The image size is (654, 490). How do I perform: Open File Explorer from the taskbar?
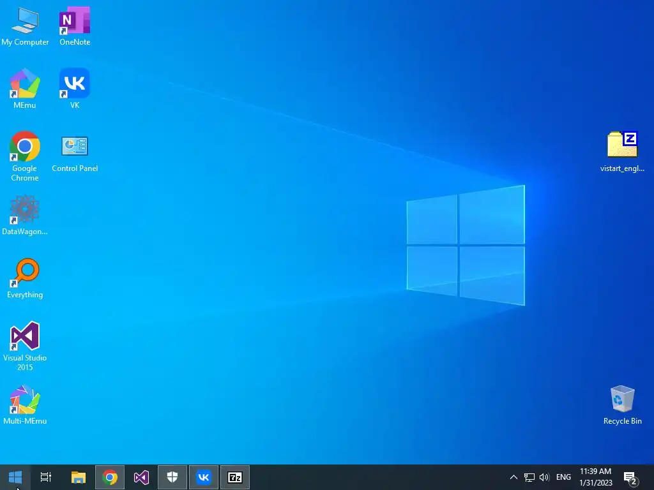pos(79,477)
